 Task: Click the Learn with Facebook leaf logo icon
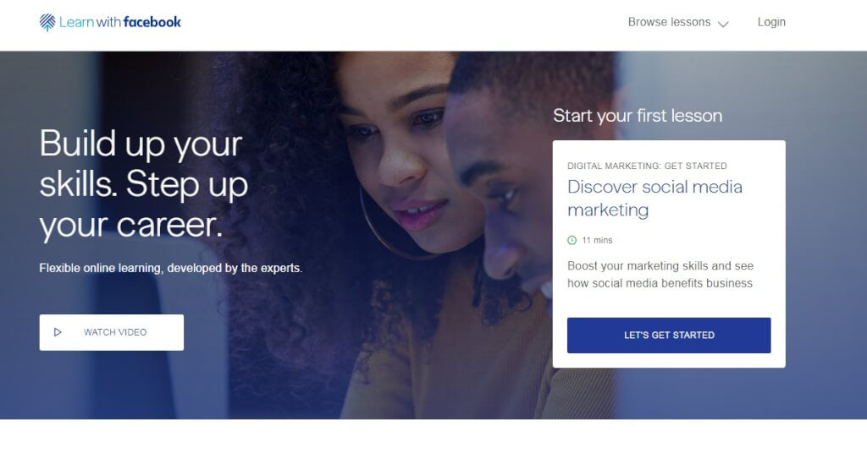(47, 22)
